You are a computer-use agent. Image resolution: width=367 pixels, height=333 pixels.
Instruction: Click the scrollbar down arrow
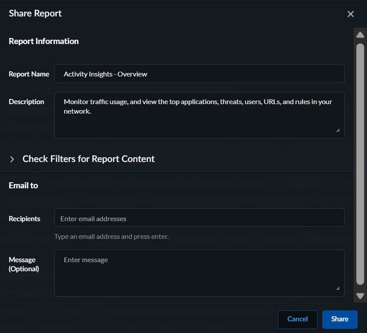[360, 296]
